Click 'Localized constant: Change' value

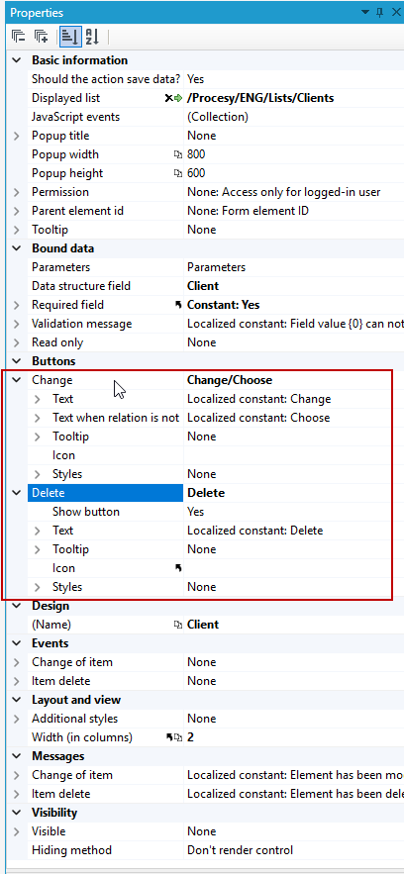[258, 399]
